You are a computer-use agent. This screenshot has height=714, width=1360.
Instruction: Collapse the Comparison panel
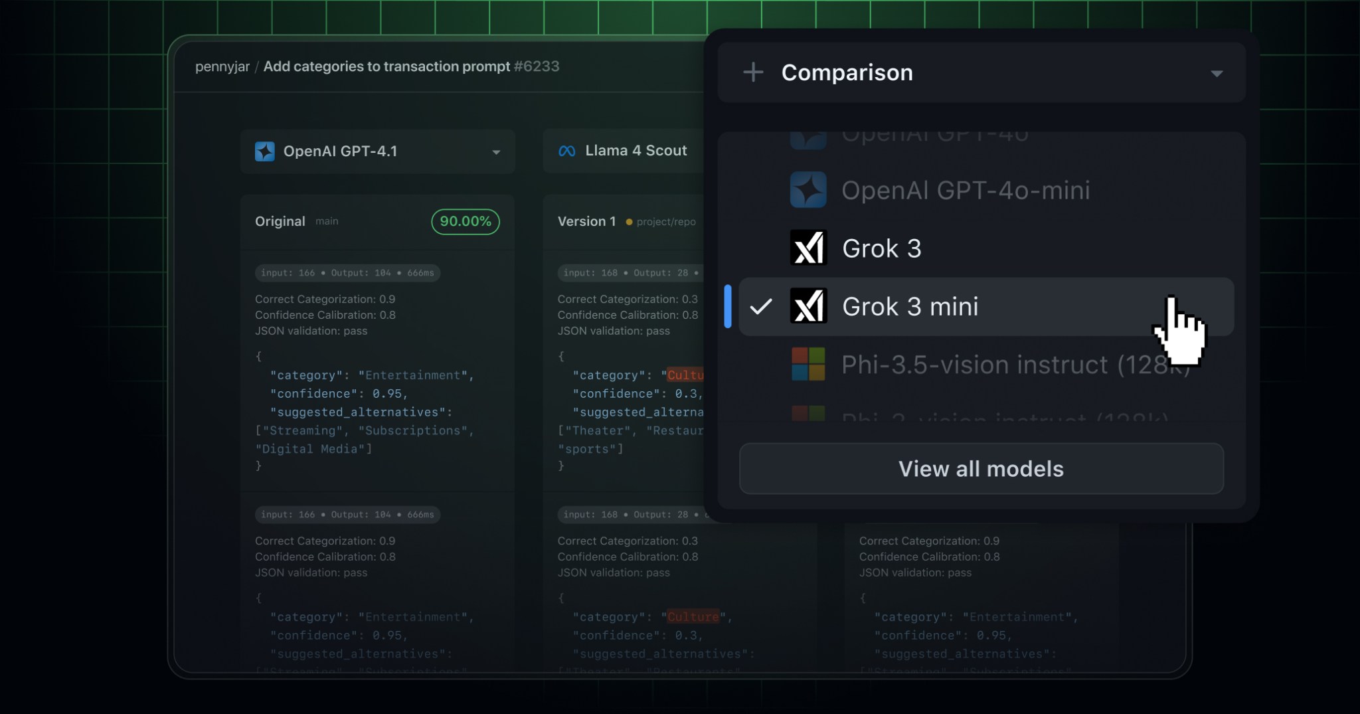click(1217, 72)
